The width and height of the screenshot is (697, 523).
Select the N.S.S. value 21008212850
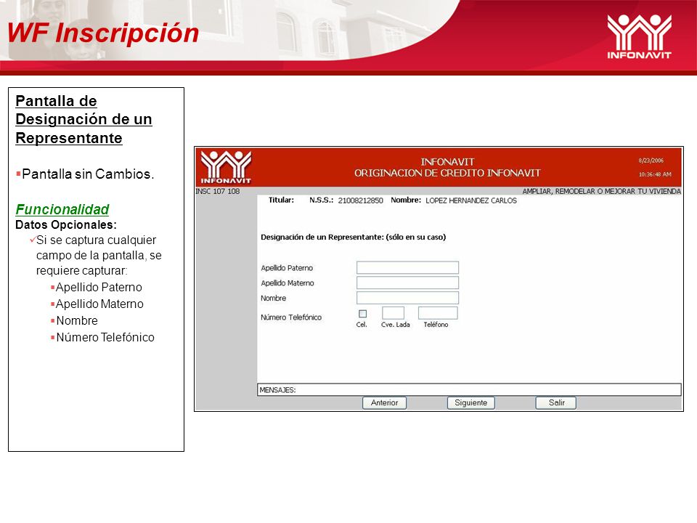point(361,200)
